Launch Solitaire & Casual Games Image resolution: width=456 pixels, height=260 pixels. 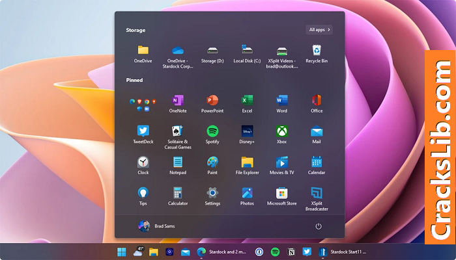coord(178,137)
